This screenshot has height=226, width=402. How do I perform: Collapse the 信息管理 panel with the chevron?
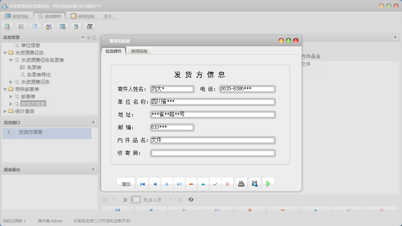(x=83, y=37)
